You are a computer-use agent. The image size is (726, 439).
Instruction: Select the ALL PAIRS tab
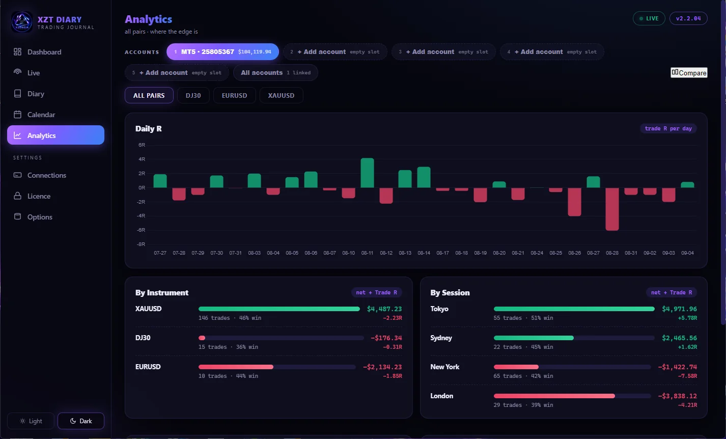pyautogui.click(x=149, y=95)
